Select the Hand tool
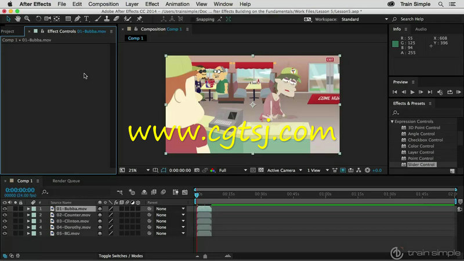This screenshot has height=261, width=464. click(x=18, y=19)
